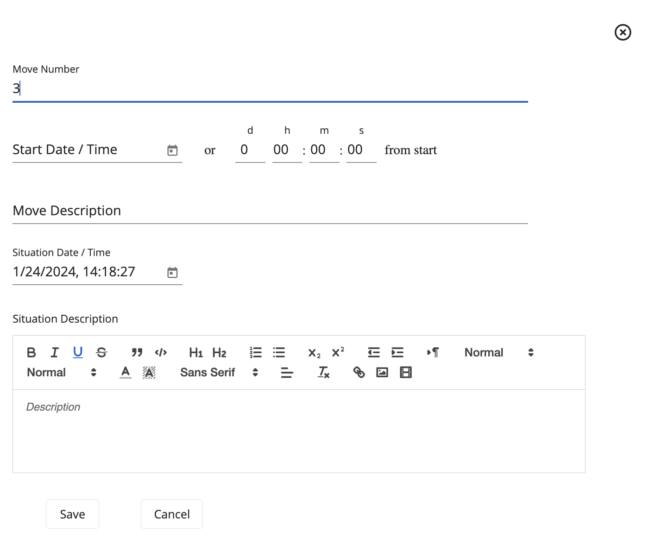The width and height of the screenshot is (655, 549).
Task: Insert a video into description
Action: pyautogui.click(x=406, y=373)
